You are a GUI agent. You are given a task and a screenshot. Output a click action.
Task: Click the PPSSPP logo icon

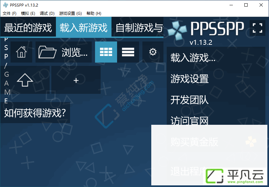(x=177, y=30)
